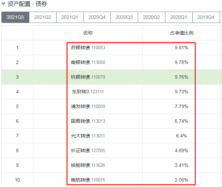
Task: Collapse the 资产配置 - 债券 section chevron
Action: tap(3, 3)
